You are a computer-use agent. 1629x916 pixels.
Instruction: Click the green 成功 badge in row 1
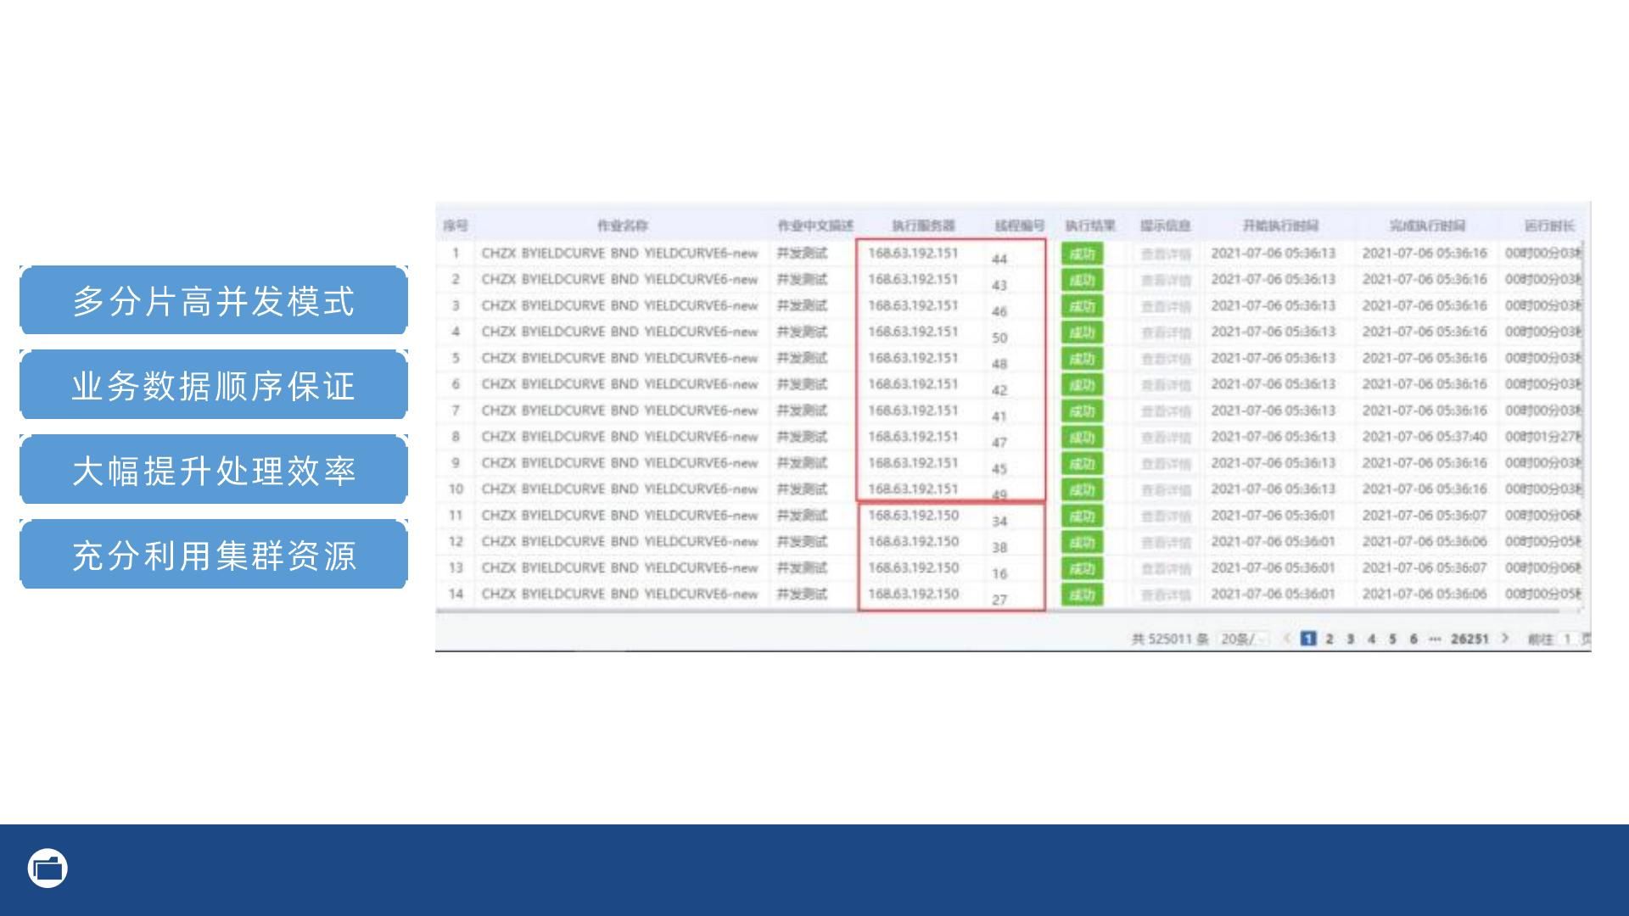click(1082, 254)
